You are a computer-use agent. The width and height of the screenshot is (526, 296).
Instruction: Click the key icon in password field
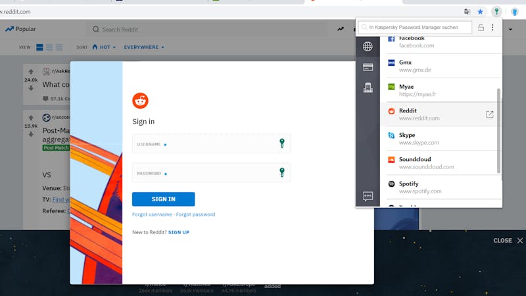282,172
